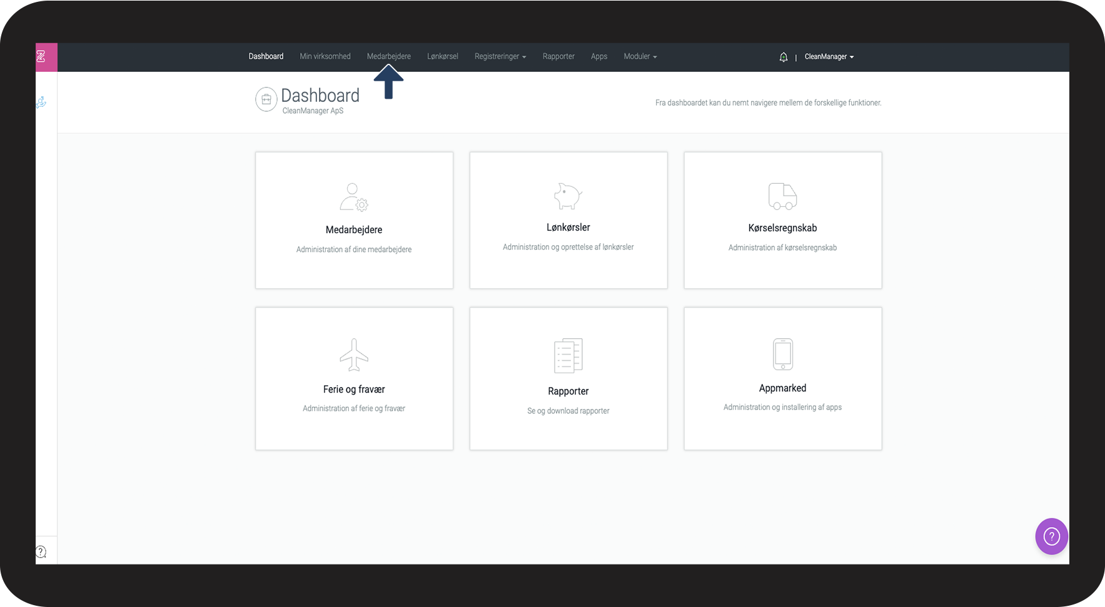Open the Rapporter card title
The image size is (1105, 607).
(568, 391)
